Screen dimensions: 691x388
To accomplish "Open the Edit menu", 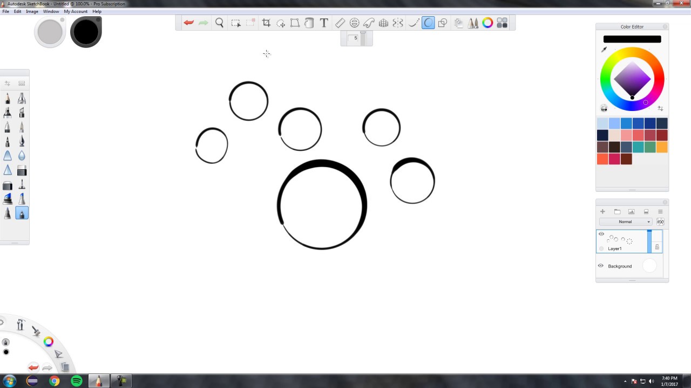I will 18,11.
